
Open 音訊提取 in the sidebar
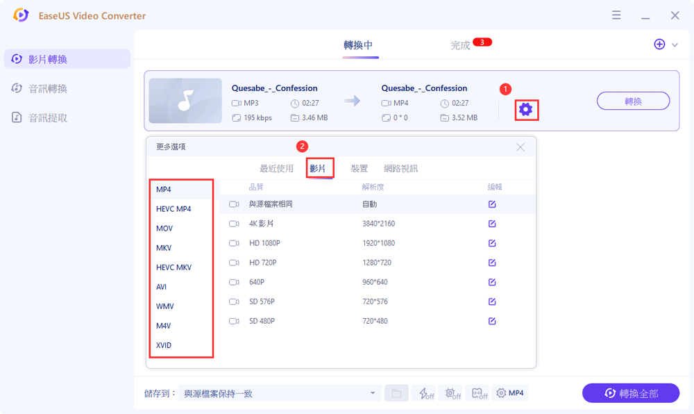point(48,118)
